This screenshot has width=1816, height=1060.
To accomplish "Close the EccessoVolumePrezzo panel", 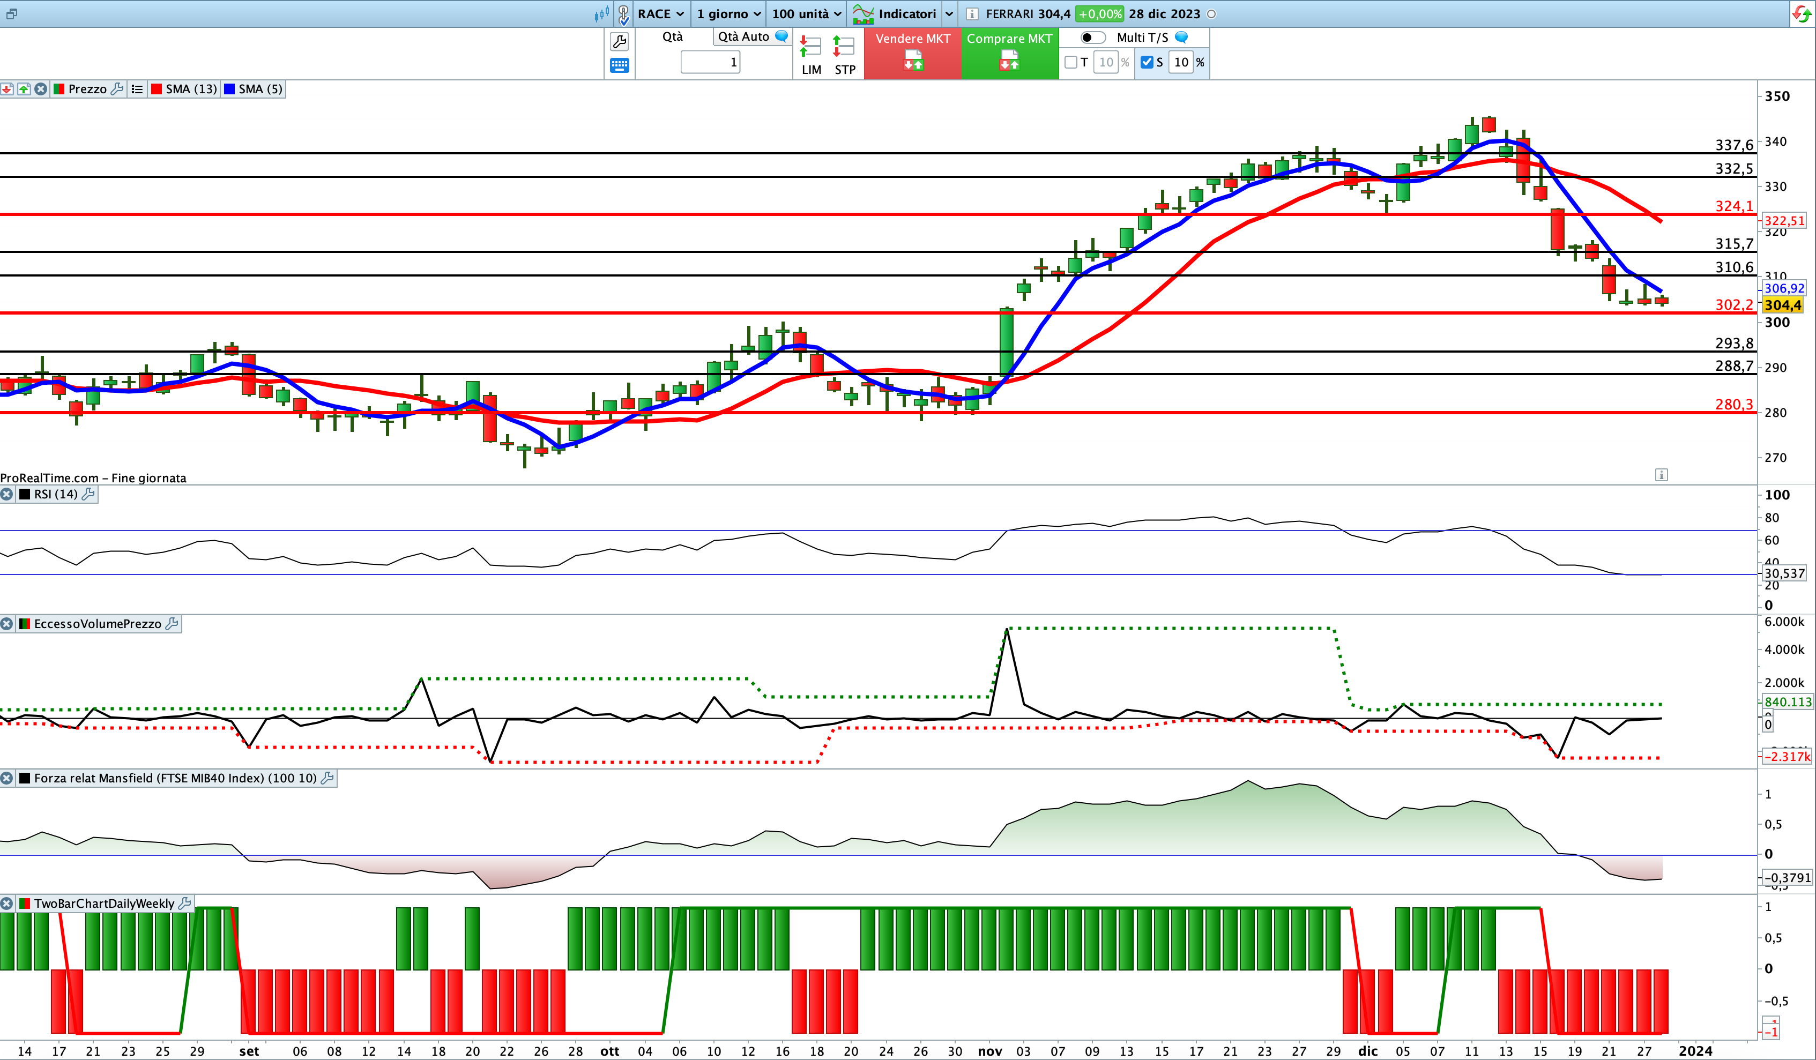I will click(6, 624).
